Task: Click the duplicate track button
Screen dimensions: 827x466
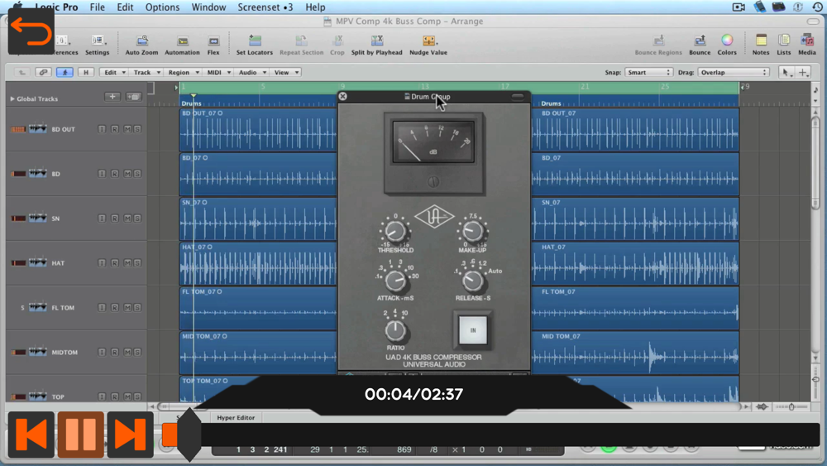Action: [x=133, y=97]
